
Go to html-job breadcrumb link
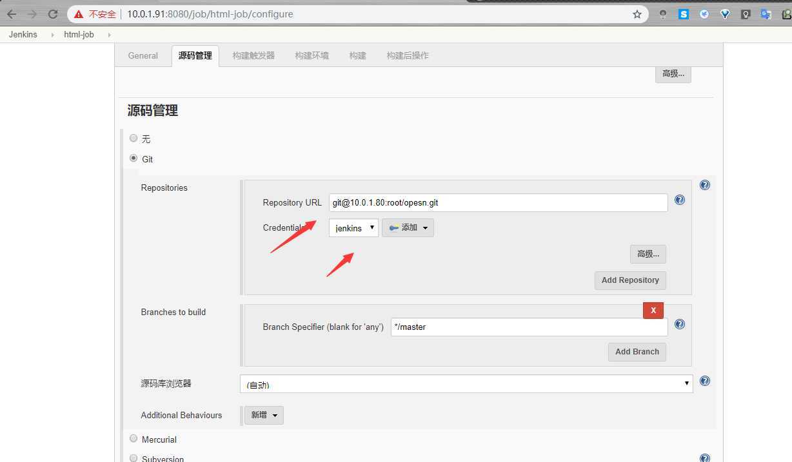pyautogui.click(x=79, y=35)
